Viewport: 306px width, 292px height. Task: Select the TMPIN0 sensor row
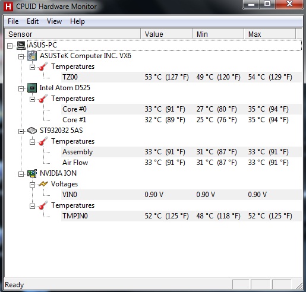click(181, 216)
